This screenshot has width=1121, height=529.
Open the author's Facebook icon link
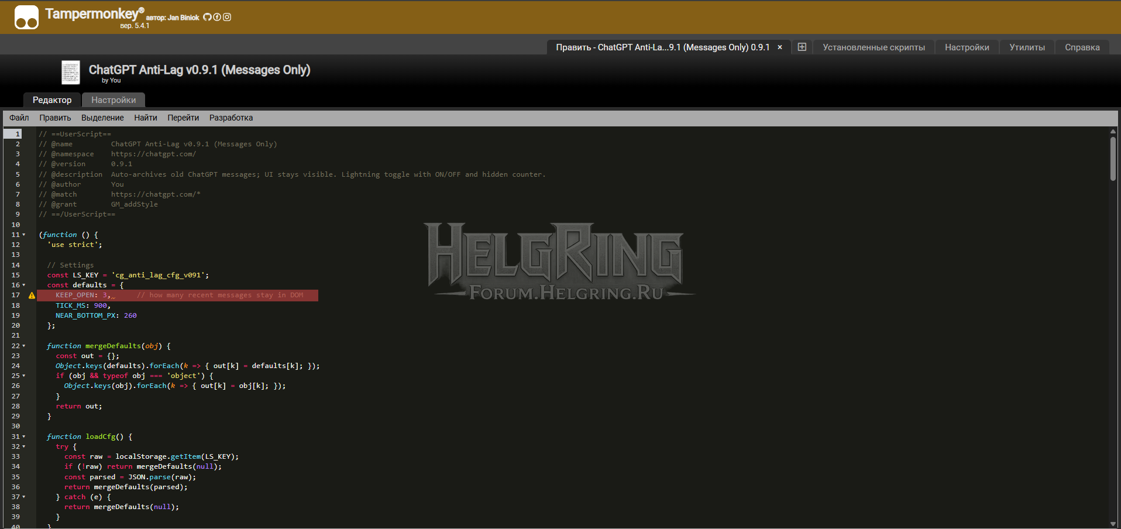(x=217, y=18)
